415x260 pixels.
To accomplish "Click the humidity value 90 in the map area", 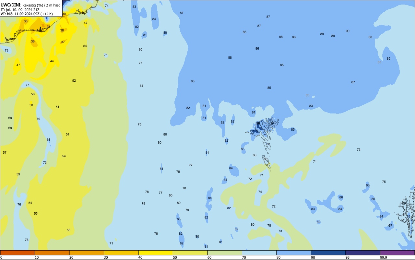I will pyautogui.click(x=348, y=31).
